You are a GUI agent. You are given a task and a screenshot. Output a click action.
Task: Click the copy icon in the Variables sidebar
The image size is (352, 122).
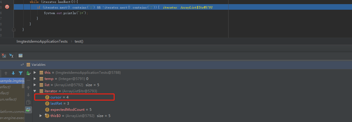click(x=28, y=102)
